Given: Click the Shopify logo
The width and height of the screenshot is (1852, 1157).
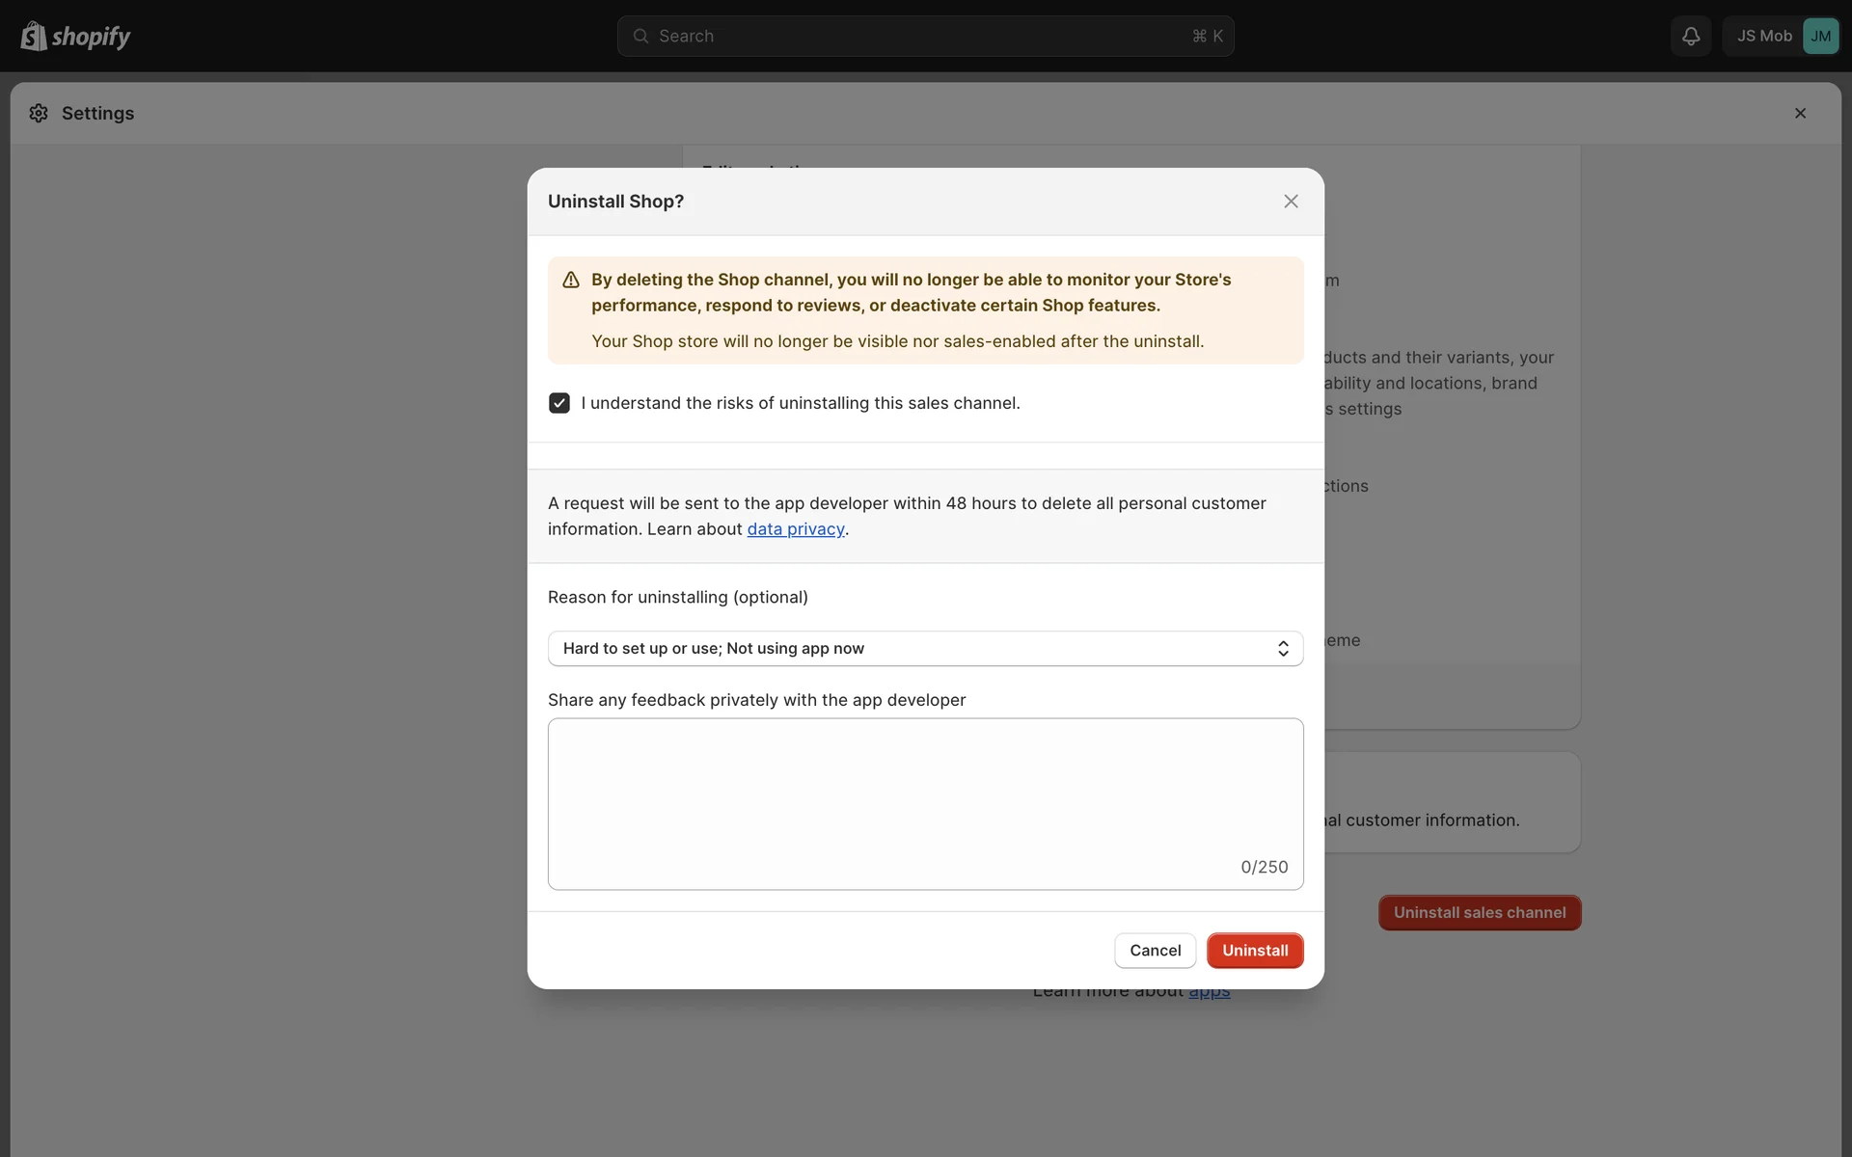Looking at the screenshot, I should (75, 36).
